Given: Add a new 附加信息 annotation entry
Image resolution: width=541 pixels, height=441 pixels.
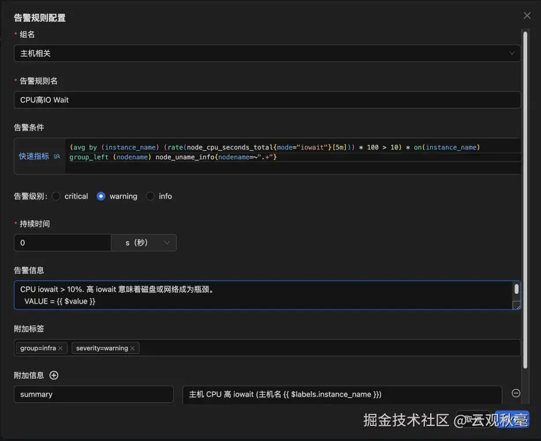Looking at the screenshot, I should [x=54, y=375].
